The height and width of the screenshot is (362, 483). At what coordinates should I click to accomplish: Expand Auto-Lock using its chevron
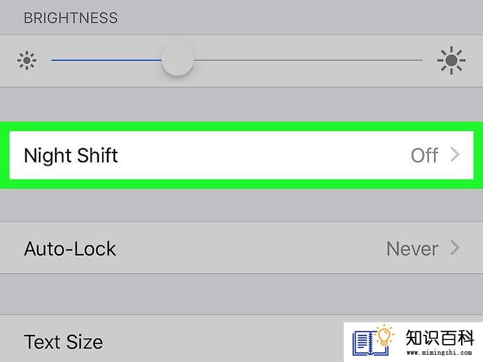coord(455,248)
